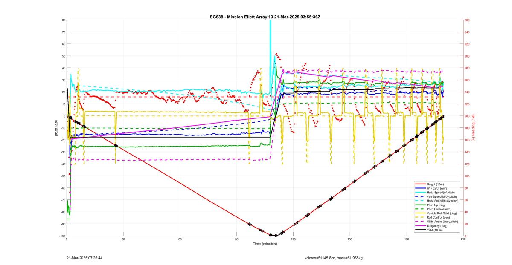
Task: Click the right heading axis tick label '20'
Action: click(466, 224)
